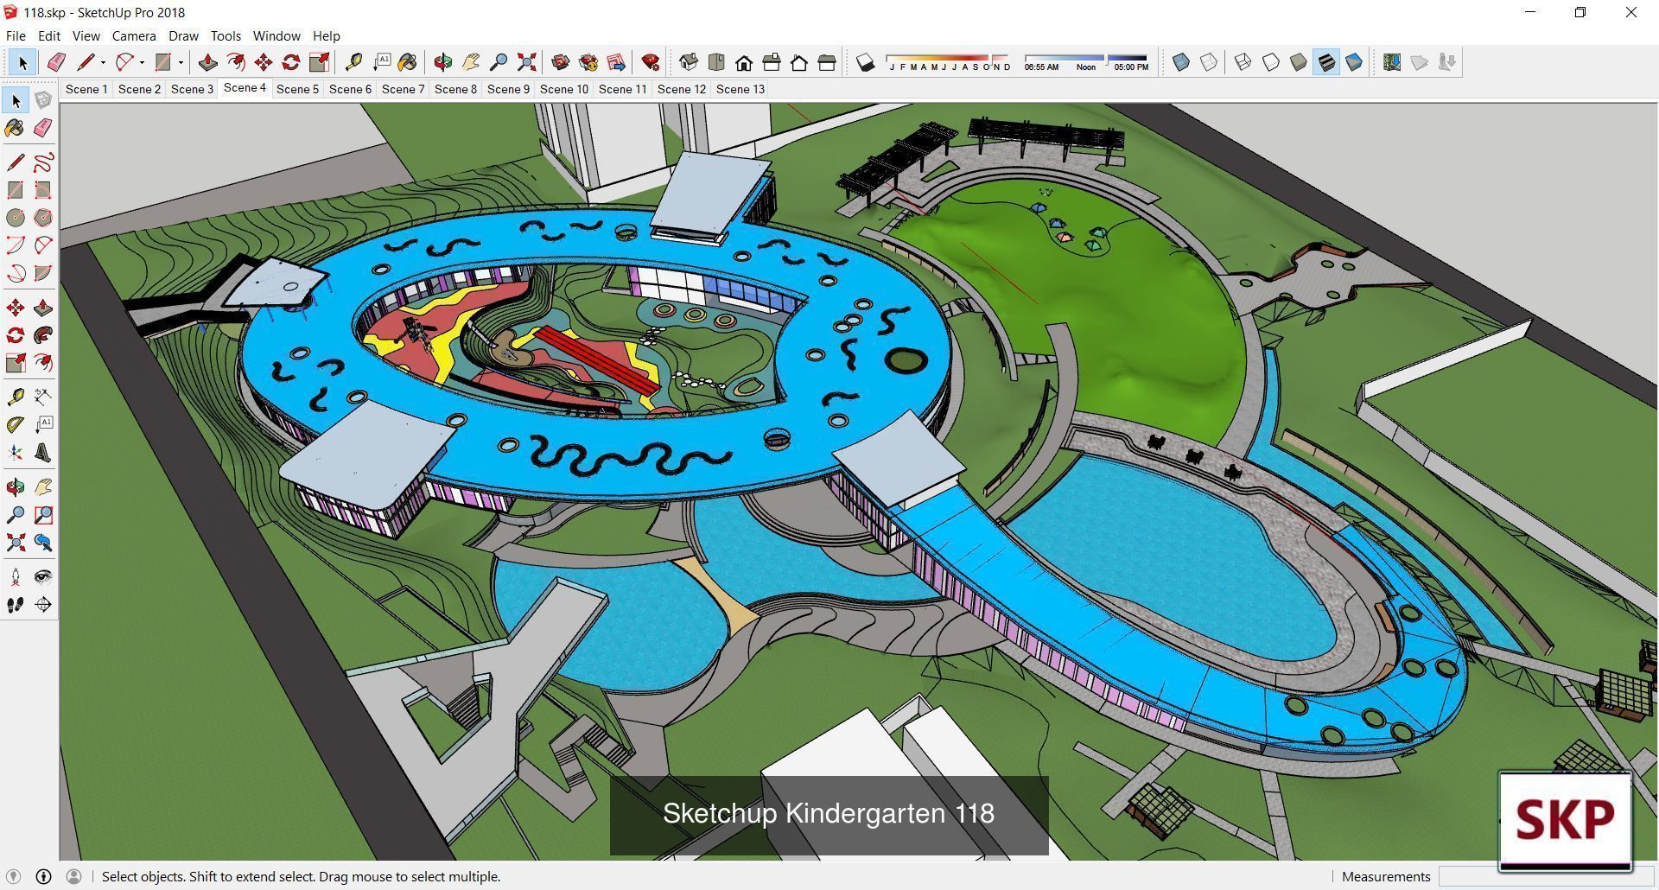This screenshot has width=1659, height=890.
Task: Choose the Pie tool in left toolbar
Action: click(x=43, y=273)
